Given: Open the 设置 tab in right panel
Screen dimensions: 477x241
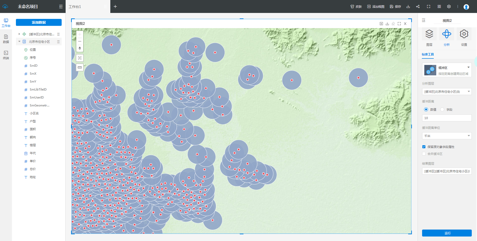Looking at the screenshot, I should coord(464,37).
